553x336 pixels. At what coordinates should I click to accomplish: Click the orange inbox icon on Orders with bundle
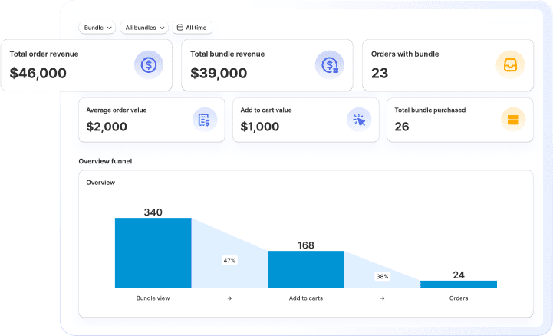(x=510, y=65)
